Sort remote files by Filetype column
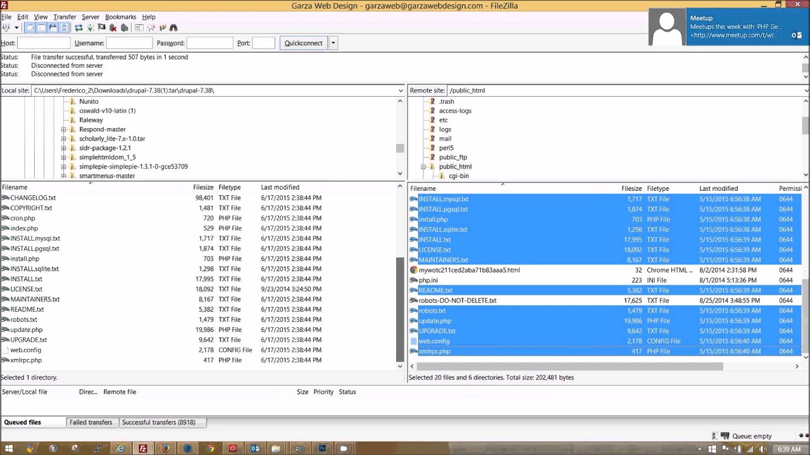The width and height of the screenshot is (810, 455). point(658,188)
